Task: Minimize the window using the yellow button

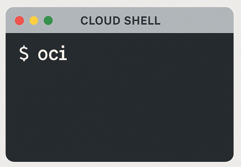Action: [34, 21]
